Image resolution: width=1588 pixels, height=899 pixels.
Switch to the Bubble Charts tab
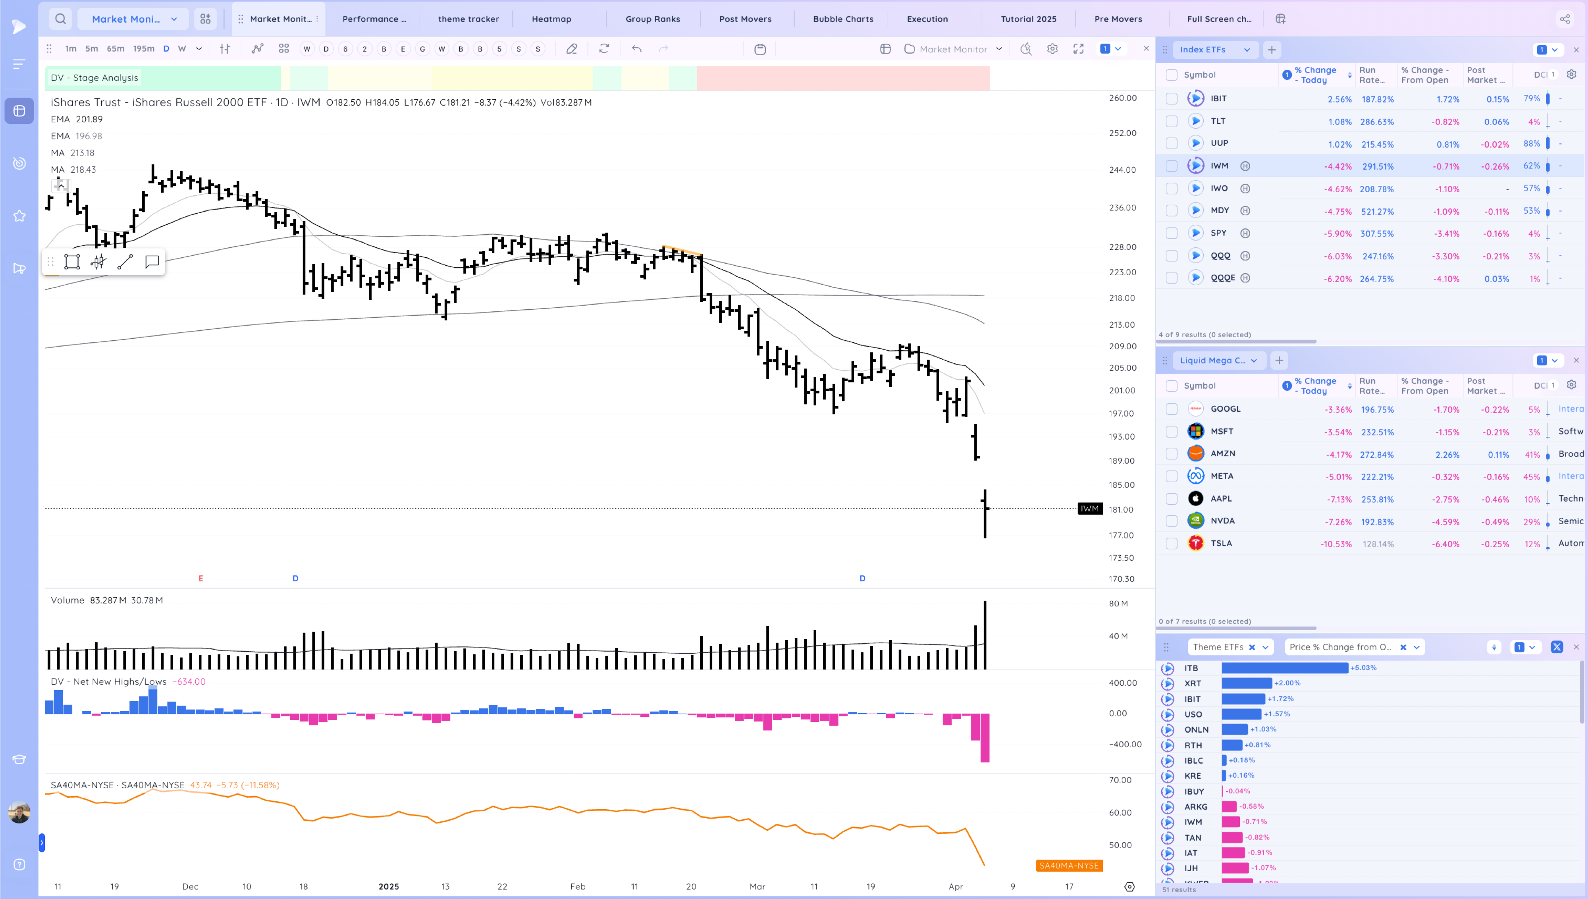[842, 19]
